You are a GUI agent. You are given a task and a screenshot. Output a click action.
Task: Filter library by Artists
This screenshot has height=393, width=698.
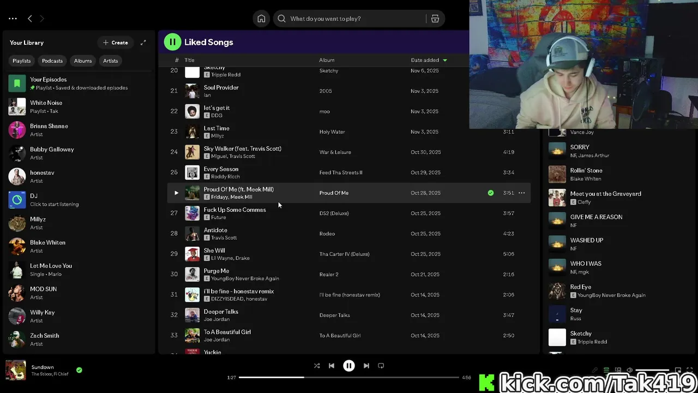pos(111,61)
